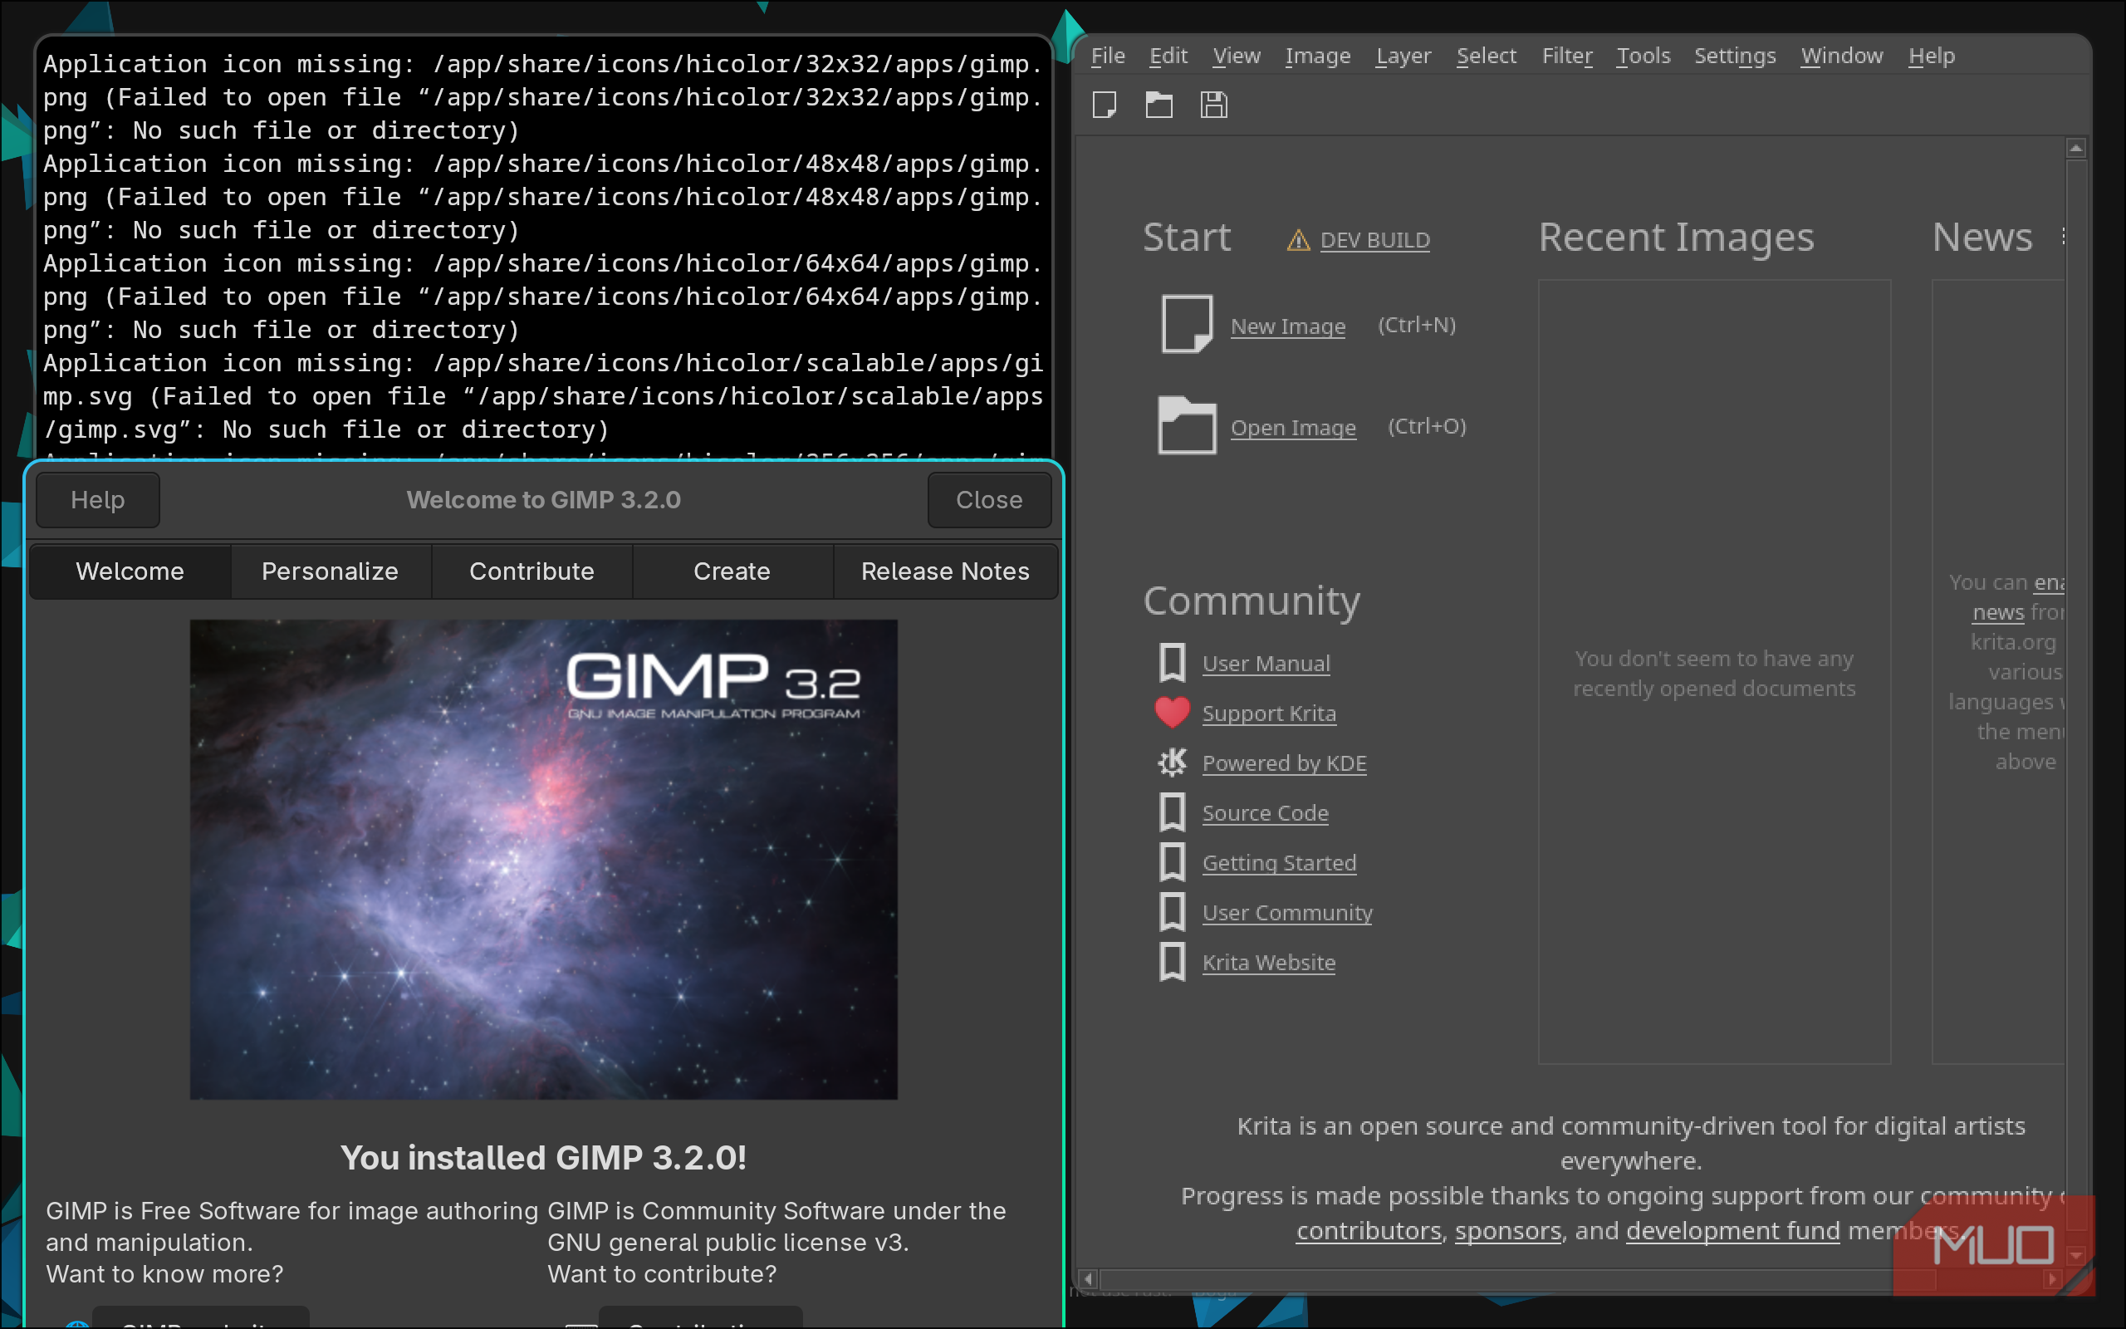Click the contributors link in Krita footer
Image resolution: width=2126 pixels, height=1329 pixels.
click(x=1369, y=1232)
